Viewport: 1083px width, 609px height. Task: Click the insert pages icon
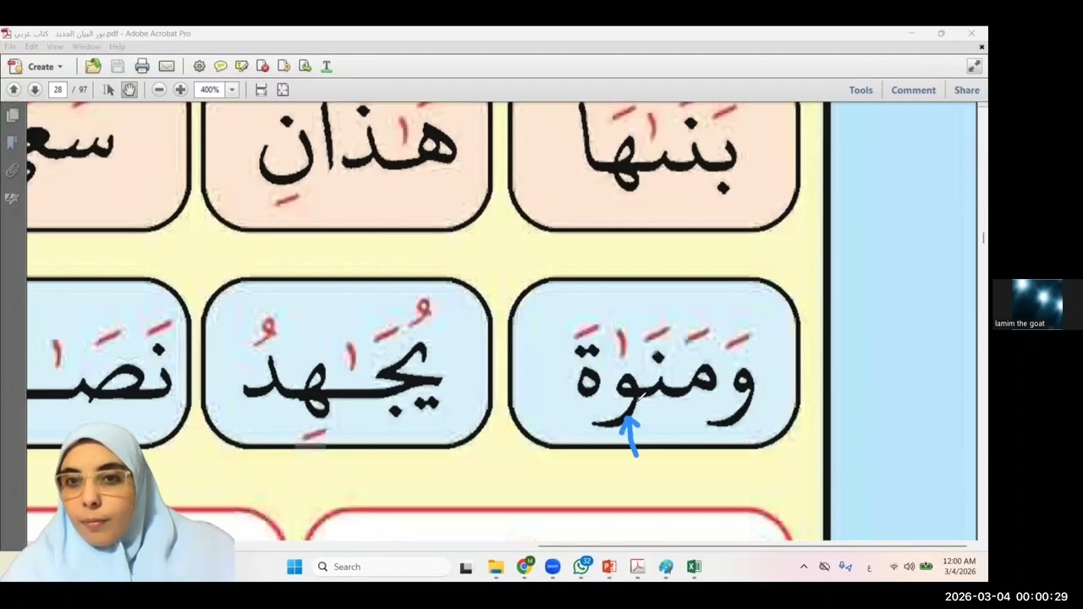(305, 66)
